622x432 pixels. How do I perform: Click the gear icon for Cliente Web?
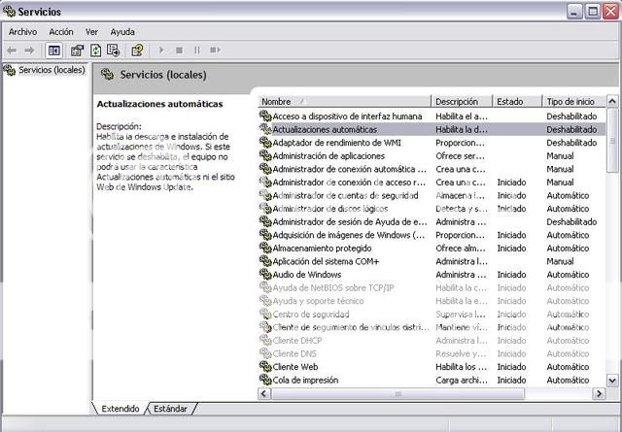(x=265, y=367)
